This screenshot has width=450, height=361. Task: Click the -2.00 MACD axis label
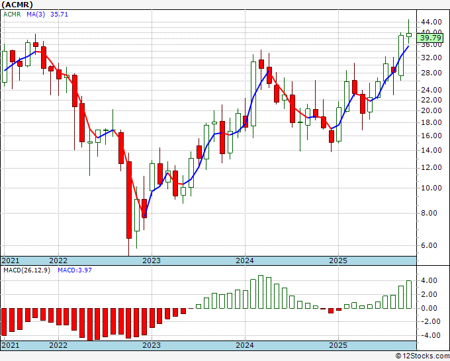pos(431,321)
